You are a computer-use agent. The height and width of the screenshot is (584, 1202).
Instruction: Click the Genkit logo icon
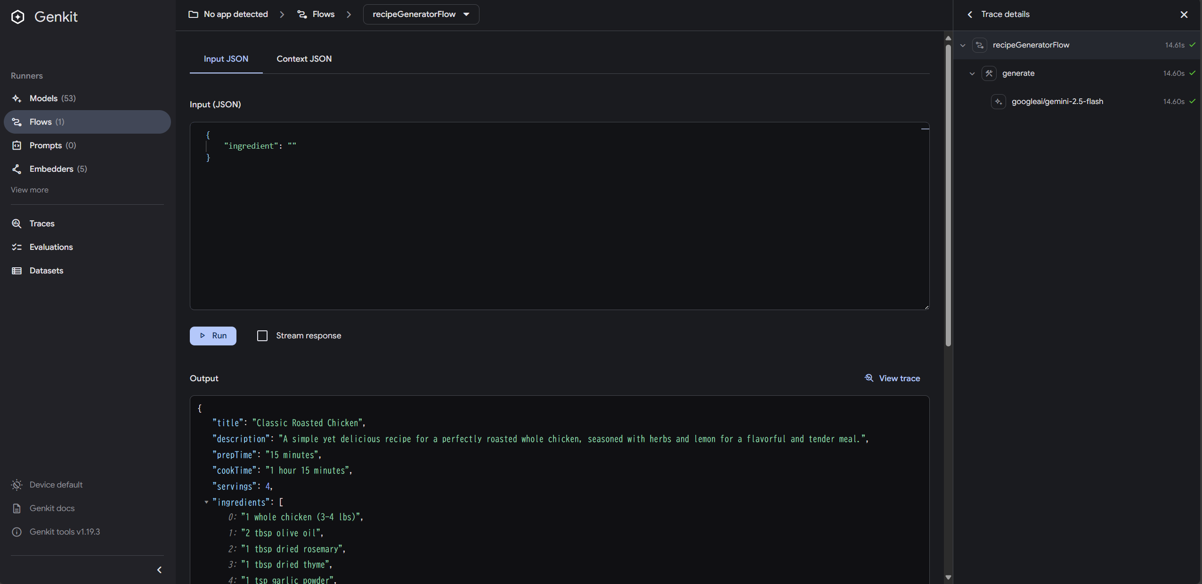tap(17, 17)
